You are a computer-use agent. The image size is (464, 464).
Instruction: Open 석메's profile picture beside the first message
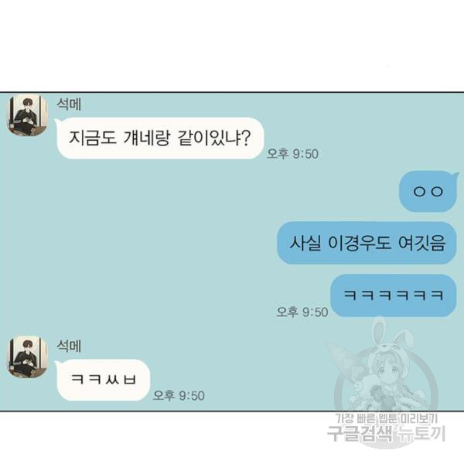[27, 115]
